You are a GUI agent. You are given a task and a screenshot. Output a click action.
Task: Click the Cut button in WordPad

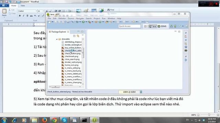point(11,10)
